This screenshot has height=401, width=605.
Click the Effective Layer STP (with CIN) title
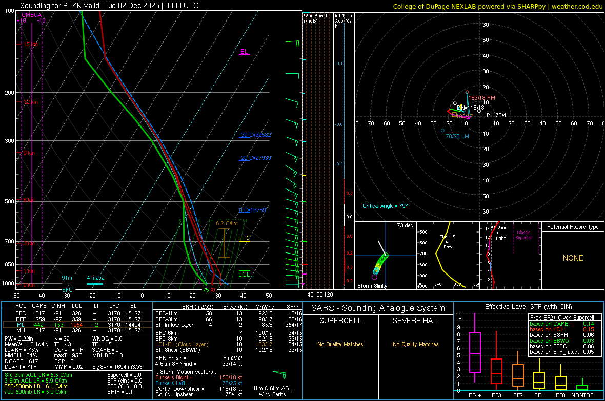coord(529,307)
